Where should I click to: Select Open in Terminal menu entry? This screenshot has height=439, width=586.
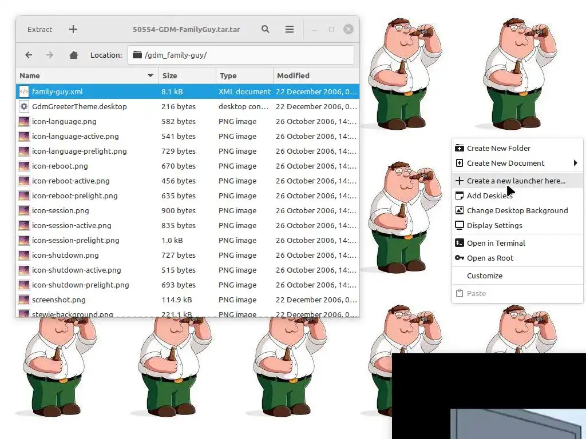[517, 243]
